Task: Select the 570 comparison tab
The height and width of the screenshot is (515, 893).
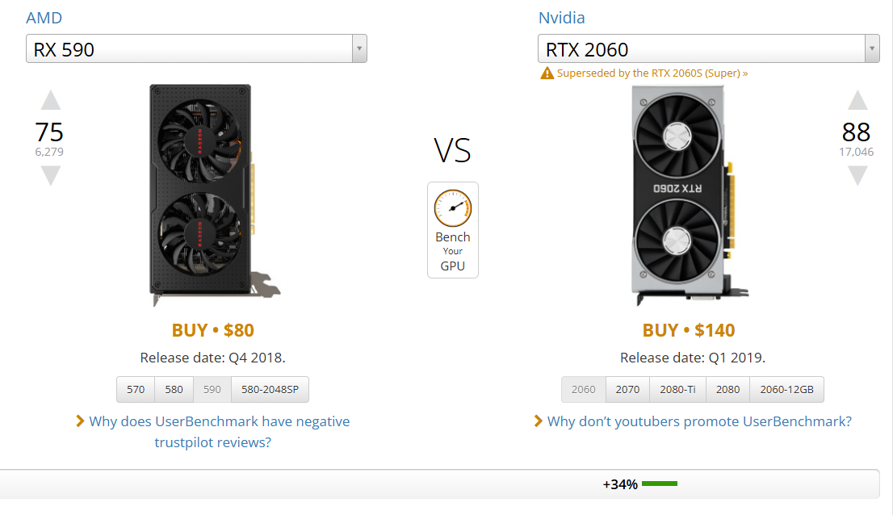Action: pyautogui.click(x=136, y=389)
